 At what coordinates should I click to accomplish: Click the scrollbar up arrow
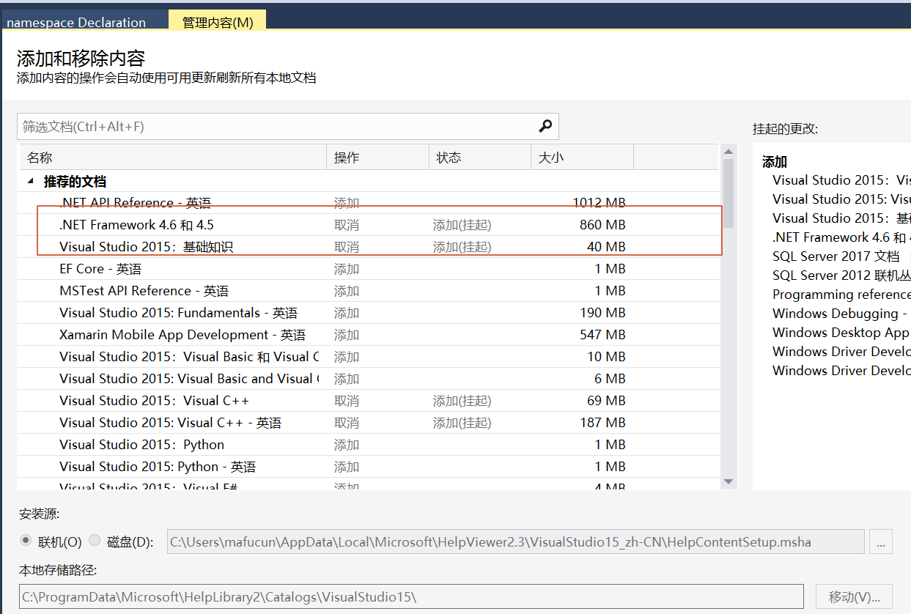[728, 151]
